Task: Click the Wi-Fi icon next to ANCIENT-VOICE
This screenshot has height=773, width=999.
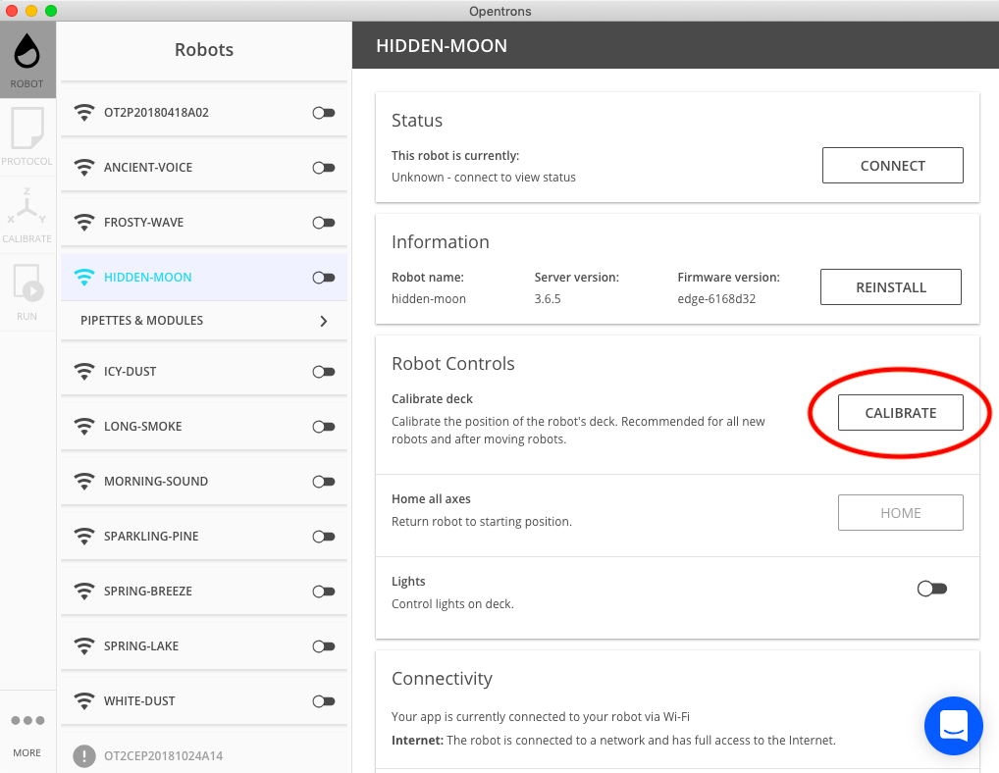Action: pyautogui.click(x=84, y=168)
